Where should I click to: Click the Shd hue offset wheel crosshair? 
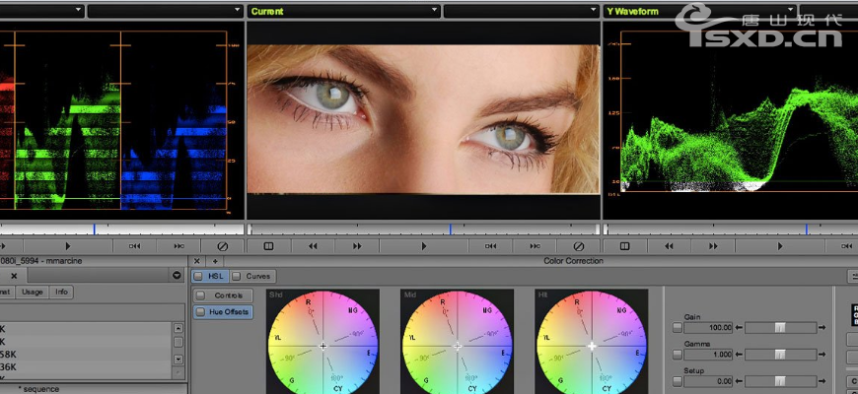click(322, 346)
